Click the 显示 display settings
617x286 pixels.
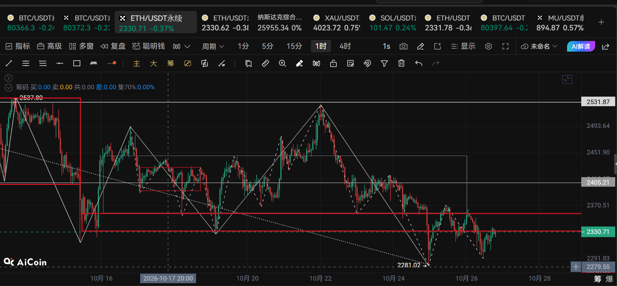tap(463, 46)
